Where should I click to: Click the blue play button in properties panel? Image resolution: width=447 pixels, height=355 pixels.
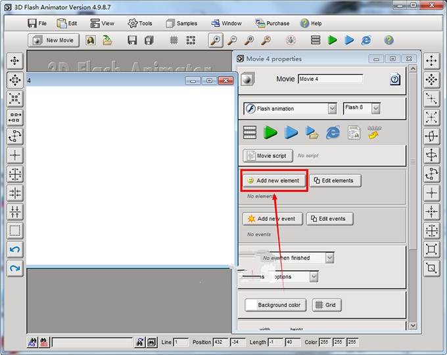point(291,133)
